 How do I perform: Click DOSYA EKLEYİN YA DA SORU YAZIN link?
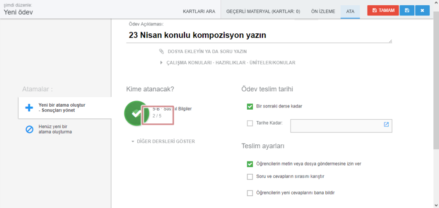(207, 51)
